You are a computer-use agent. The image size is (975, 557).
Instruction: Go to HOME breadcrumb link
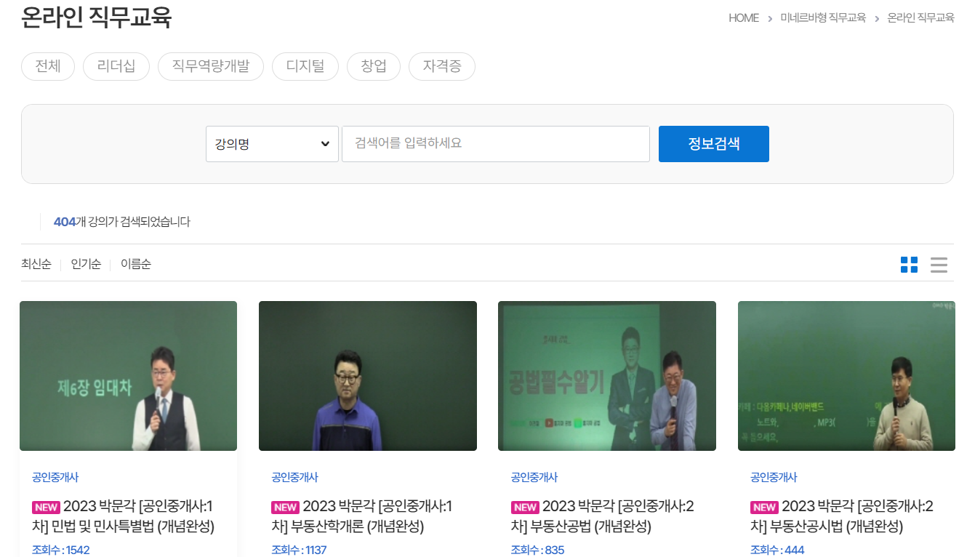coord(744,18)
